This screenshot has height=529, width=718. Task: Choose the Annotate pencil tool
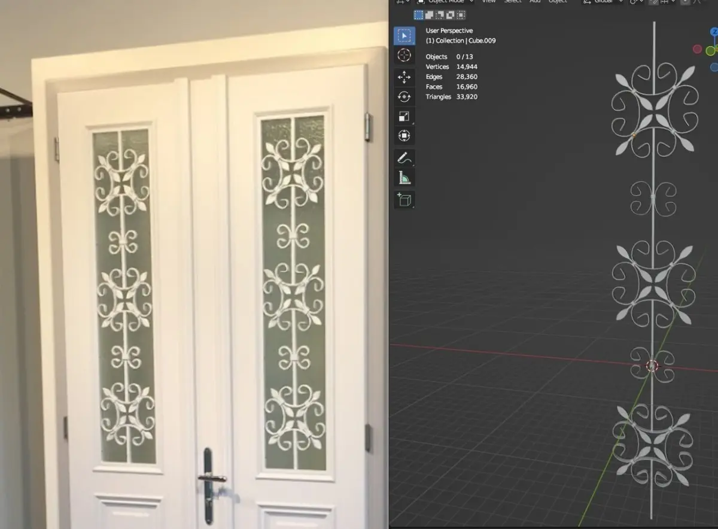[404, 158]
